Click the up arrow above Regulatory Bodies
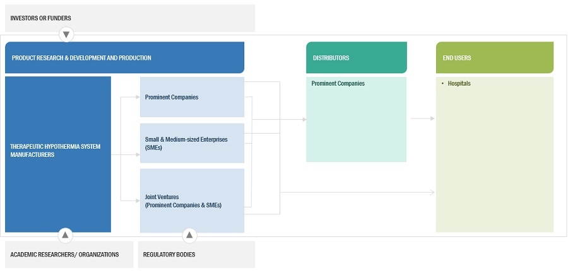This screenshot has width=568, height=271. click(x=189, y=235)
